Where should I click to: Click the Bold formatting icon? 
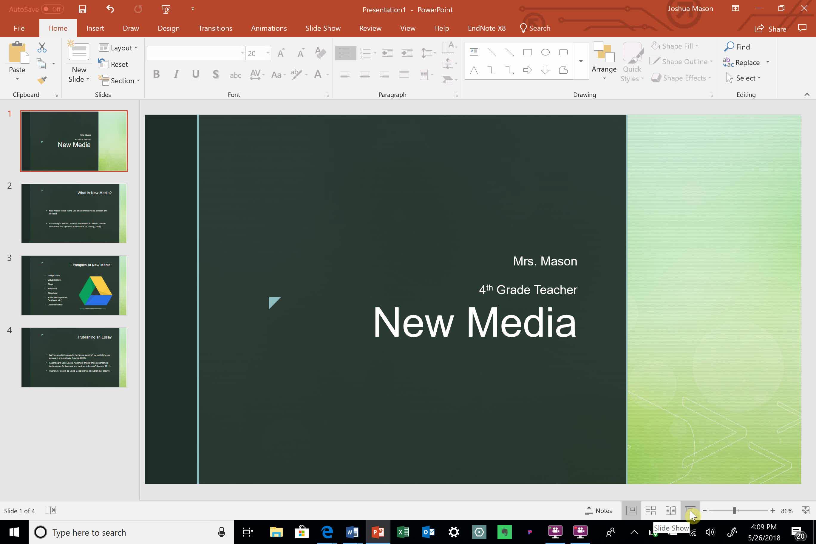click(156, 74)
